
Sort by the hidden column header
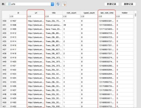click(125, 13)
